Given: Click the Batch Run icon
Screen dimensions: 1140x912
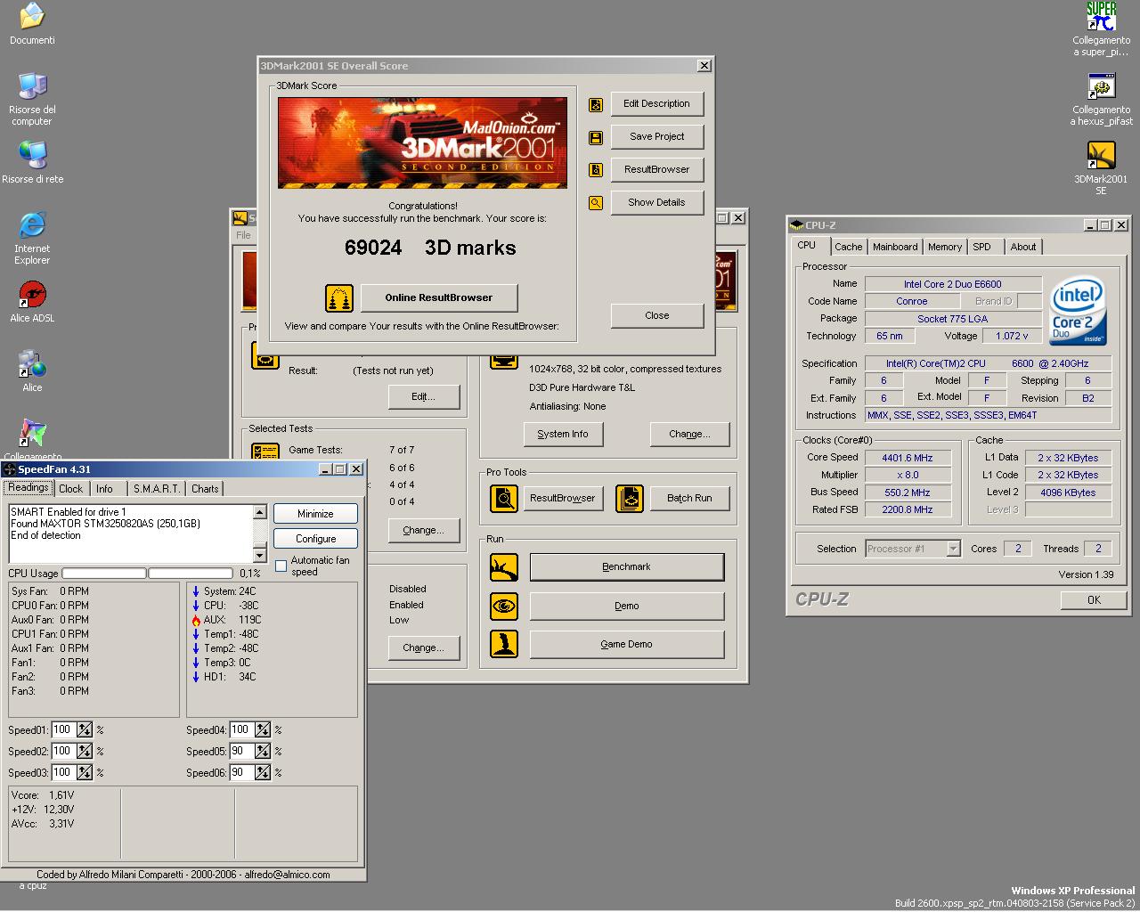Looking at the screenshot, I should [629, 498].
